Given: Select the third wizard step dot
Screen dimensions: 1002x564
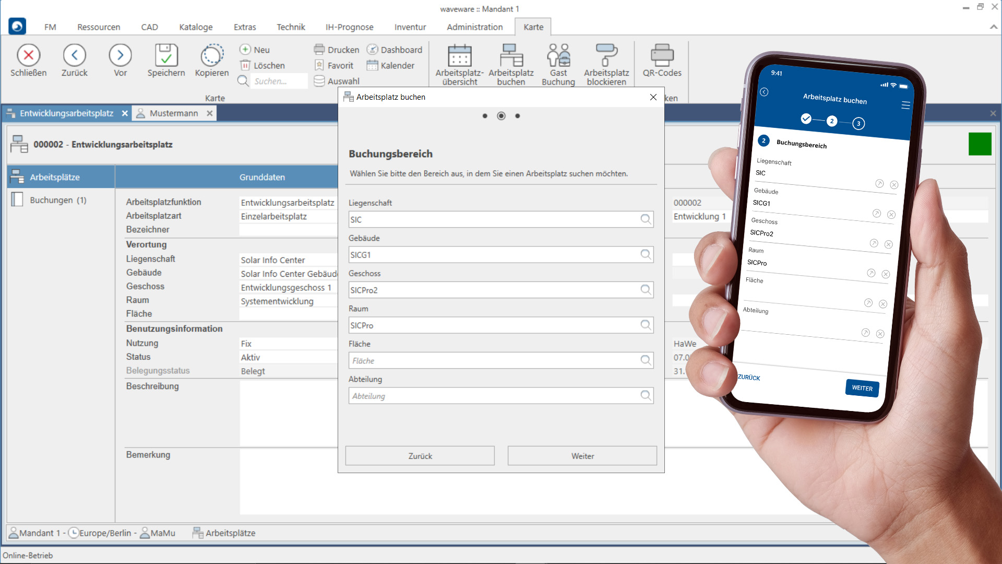Looking at the screenshot, I should pyautogui.click(x=517, y=116).
